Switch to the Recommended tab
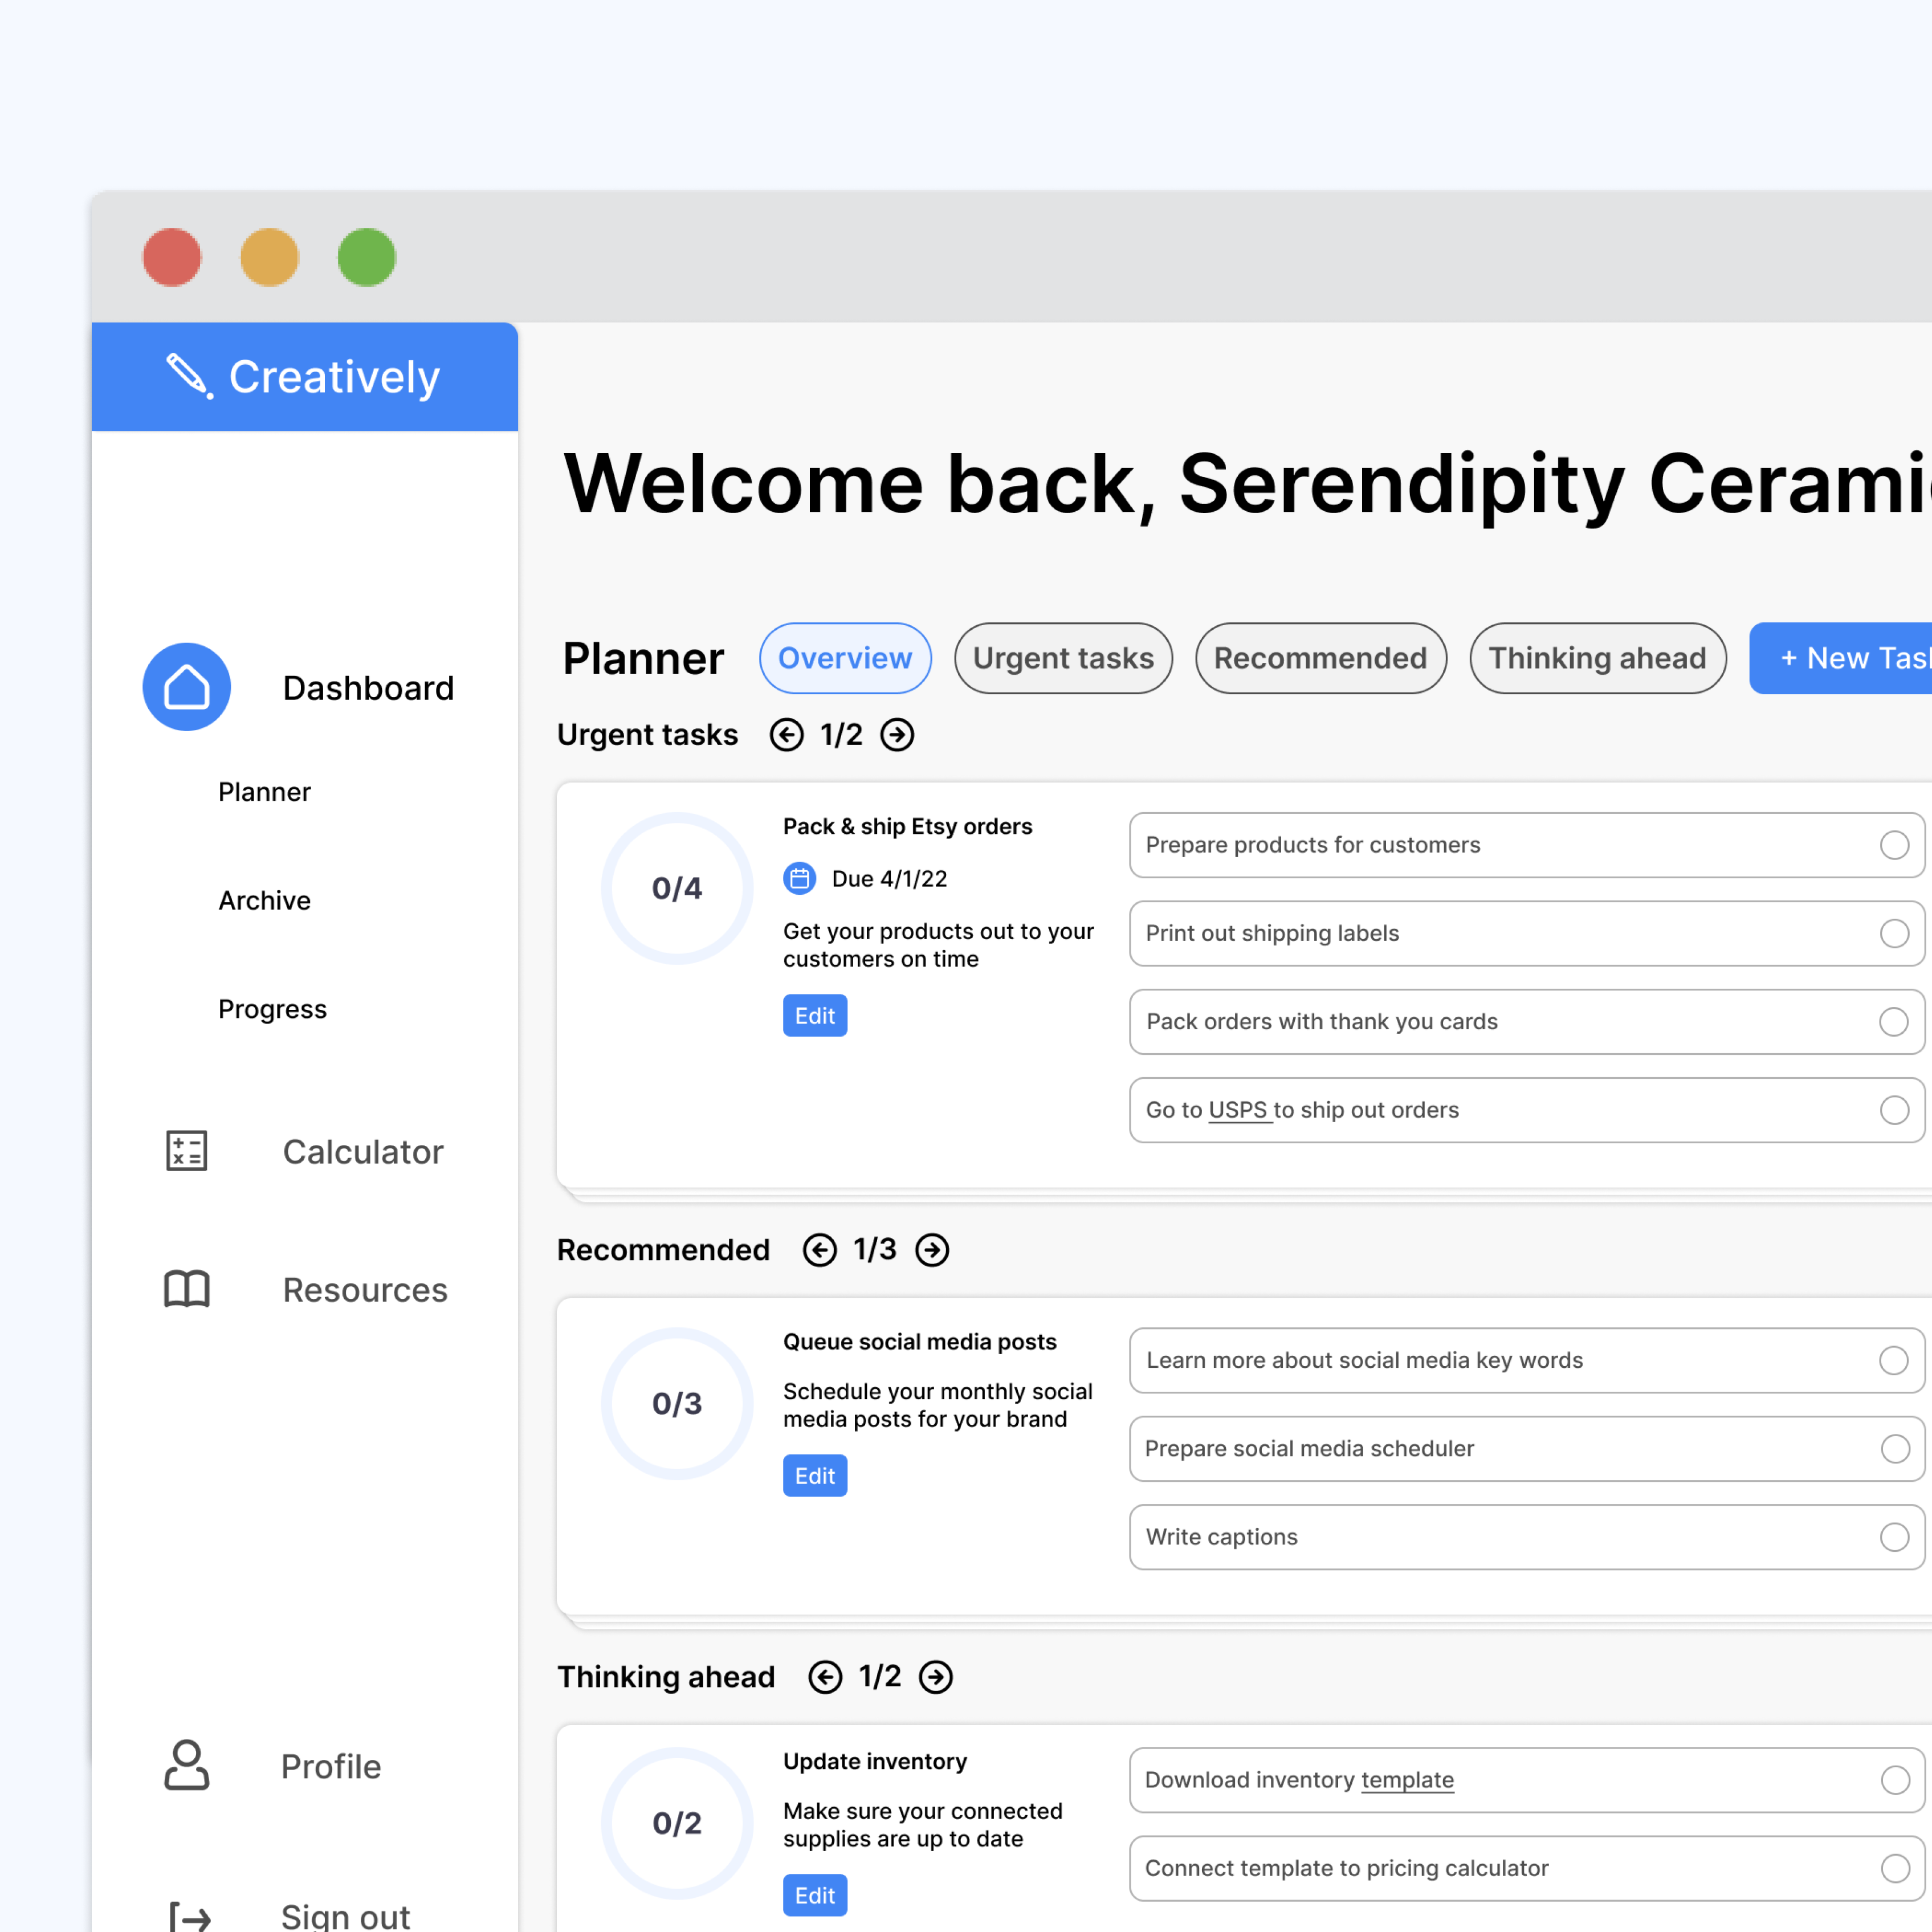The width and height of the screenshot is (1932, 1932). (x=1321, y=658)
